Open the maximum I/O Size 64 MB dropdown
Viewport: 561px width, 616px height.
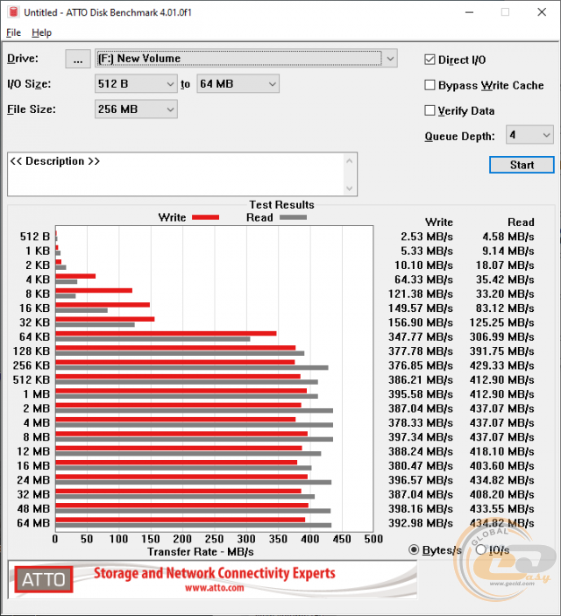tap(238, 83)
